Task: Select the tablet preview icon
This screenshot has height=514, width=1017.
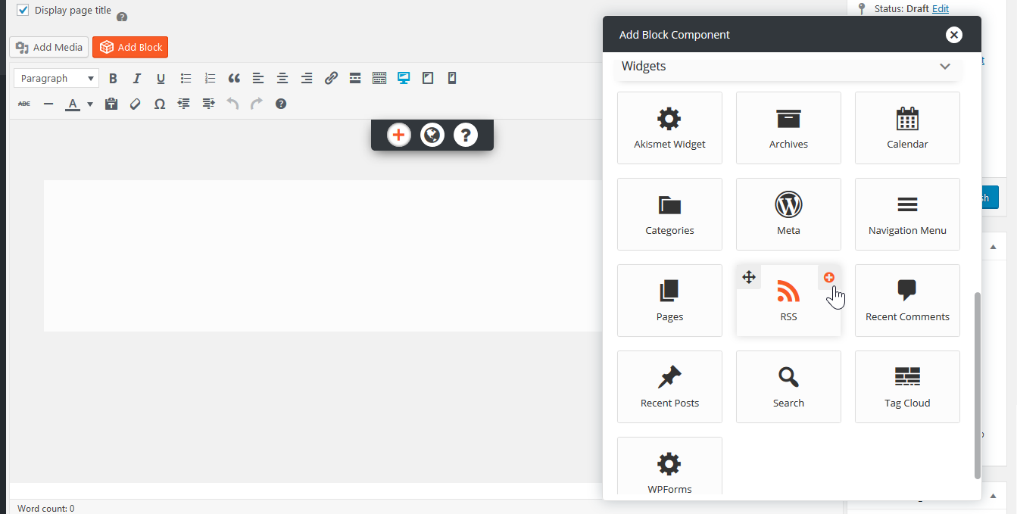Action: click(x=428, y=78)
